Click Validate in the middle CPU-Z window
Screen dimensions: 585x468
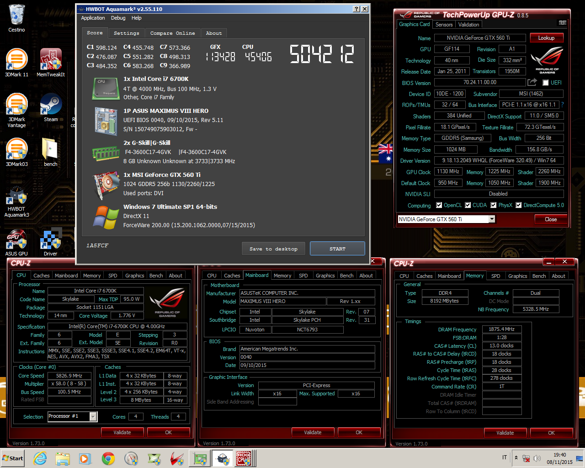point(313,432)
